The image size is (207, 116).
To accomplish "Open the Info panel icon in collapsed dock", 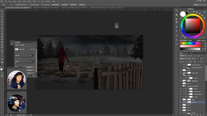I will click(x=177, y=15).
